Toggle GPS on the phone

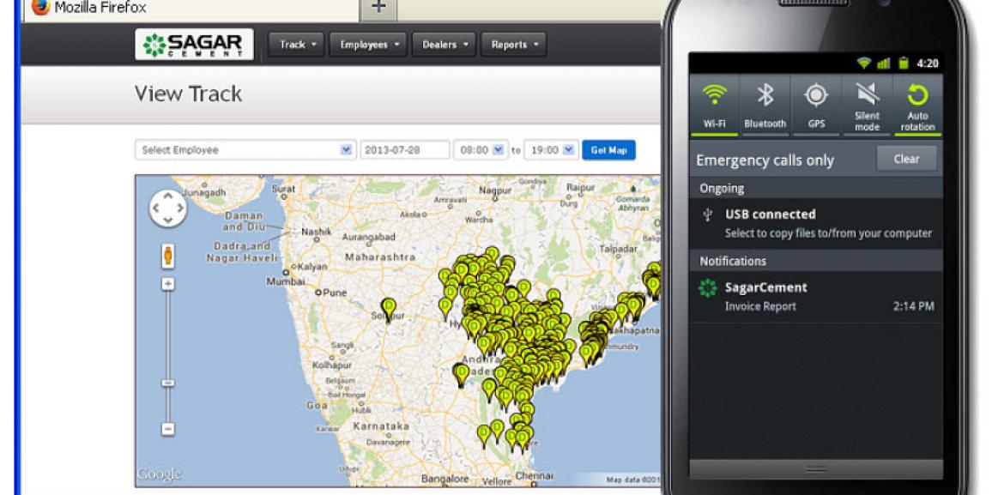click(816, 105)
